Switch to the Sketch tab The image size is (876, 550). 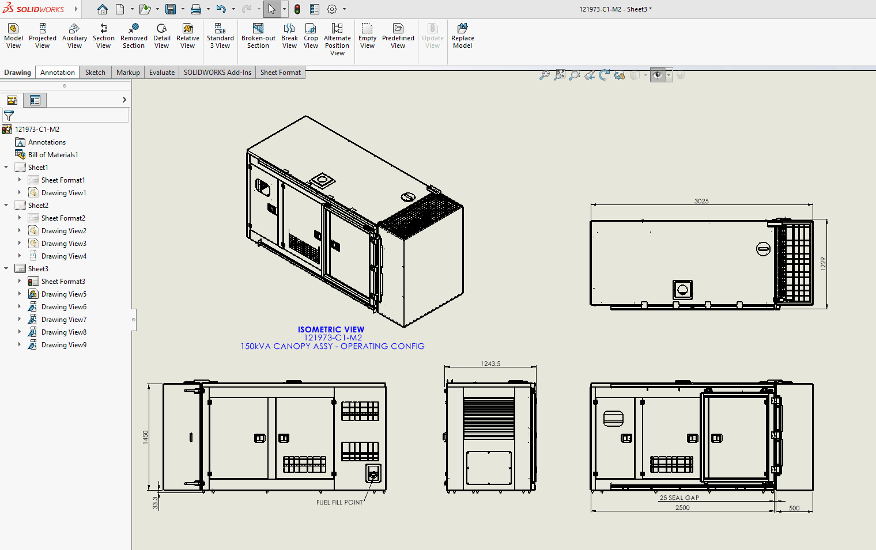coord(95,72)
